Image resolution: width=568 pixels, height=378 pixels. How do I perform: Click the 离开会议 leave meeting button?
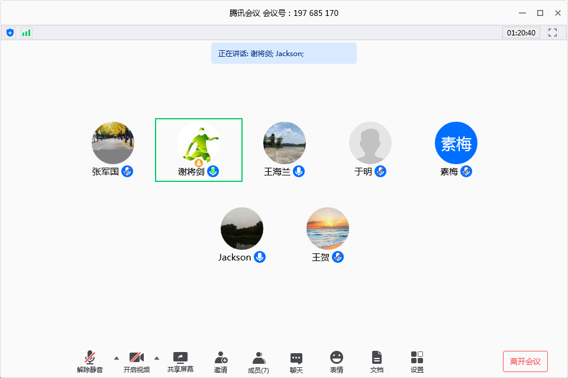click(x=525, y=361)
